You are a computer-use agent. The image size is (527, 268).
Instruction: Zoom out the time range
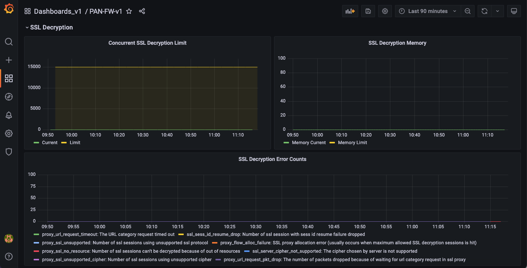click(x=468, y=11)
